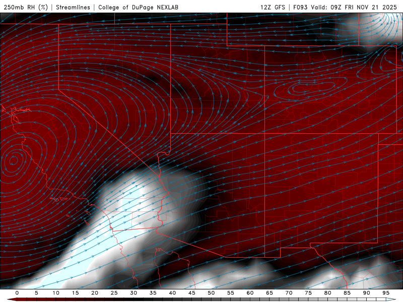Click the "250mb RH (%)" title text
The image size is (403, 302).
click(26, 7)
